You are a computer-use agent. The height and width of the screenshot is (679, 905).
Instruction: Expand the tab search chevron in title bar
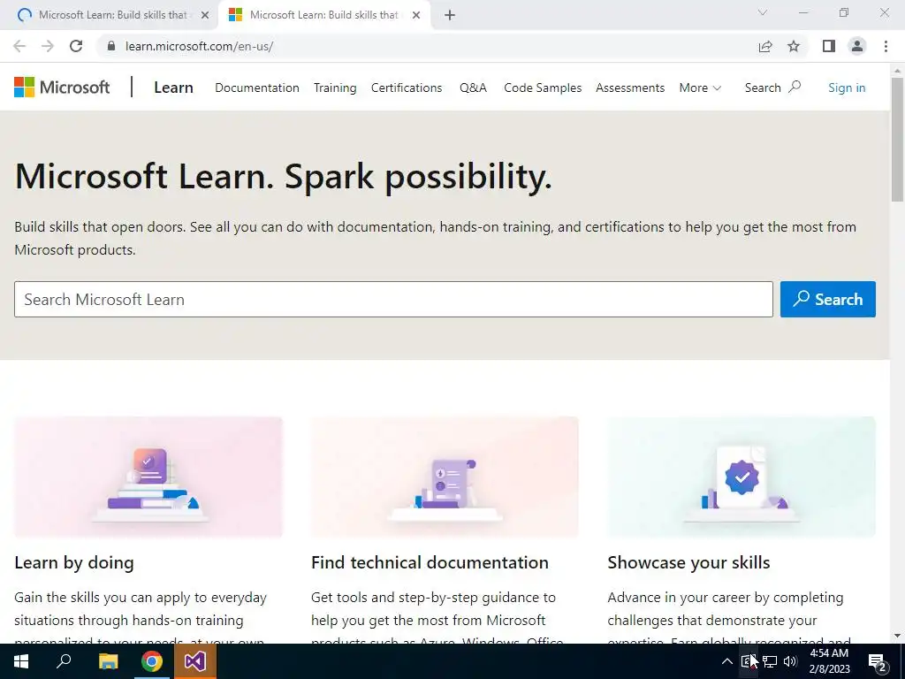pos(763,12)
